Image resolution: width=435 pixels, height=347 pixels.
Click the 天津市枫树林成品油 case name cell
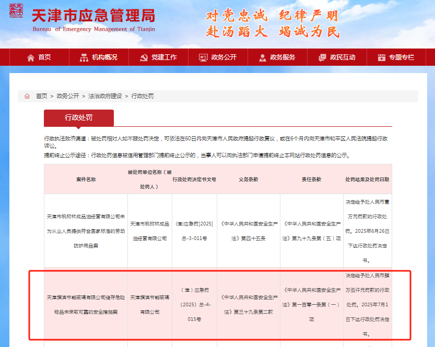pyautogui.click(x=86, y=231)
